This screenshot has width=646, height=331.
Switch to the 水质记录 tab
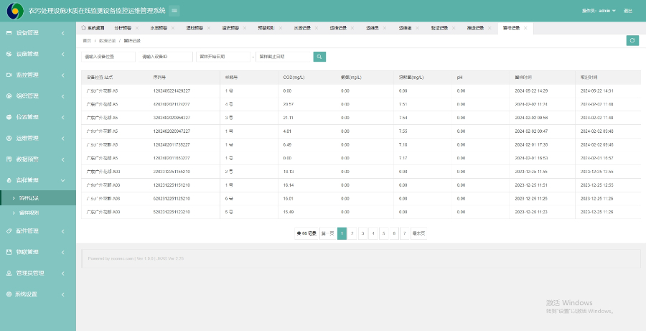(x=302, y=28)
